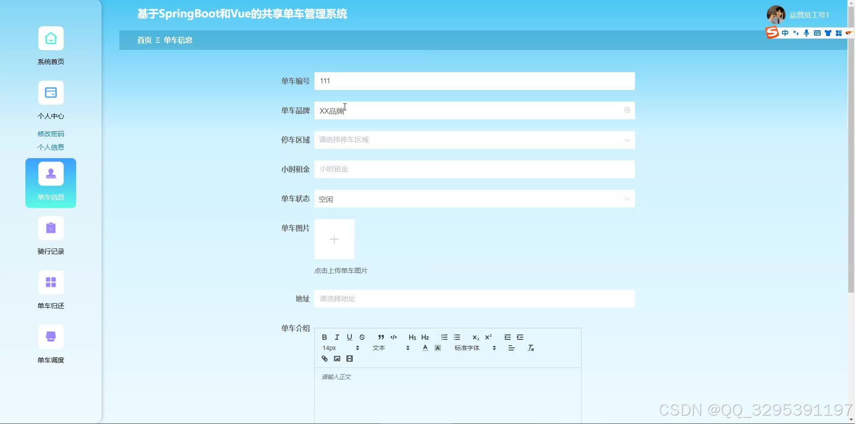
Task: Insert a blockquote in the editor
Action: coord(381,337)
